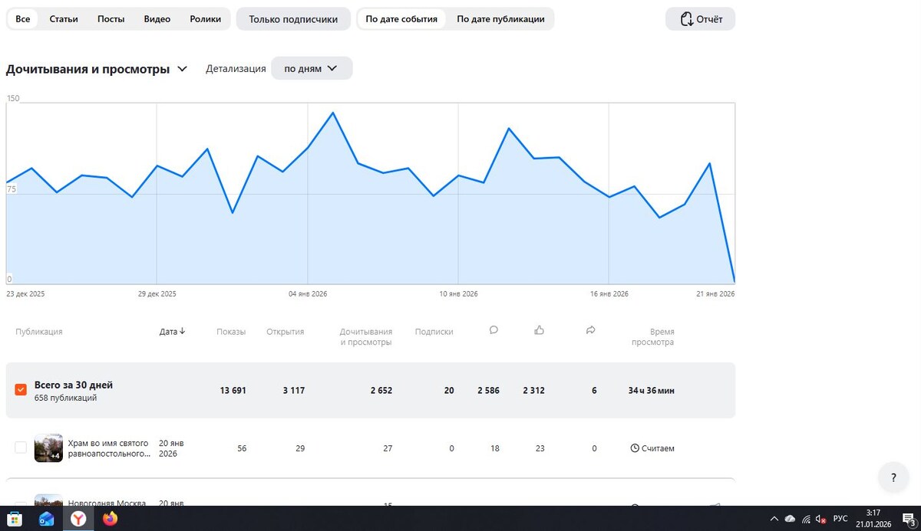921x531 pixels.
Task: Open 'Храм во имя святого равноапостольного' publication link
Action: [108, 448]
